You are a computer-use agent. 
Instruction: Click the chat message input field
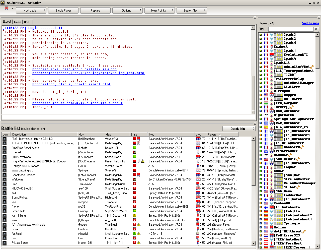click(x=128, y=117)
